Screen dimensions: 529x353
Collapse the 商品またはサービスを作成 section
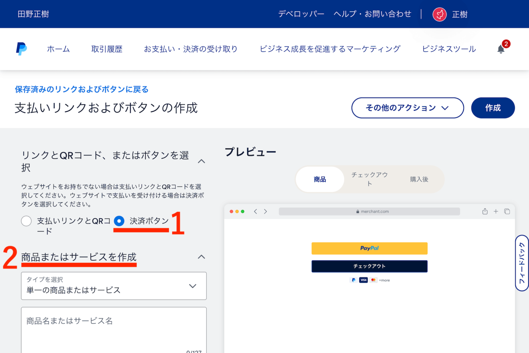(x=201, y=257)
